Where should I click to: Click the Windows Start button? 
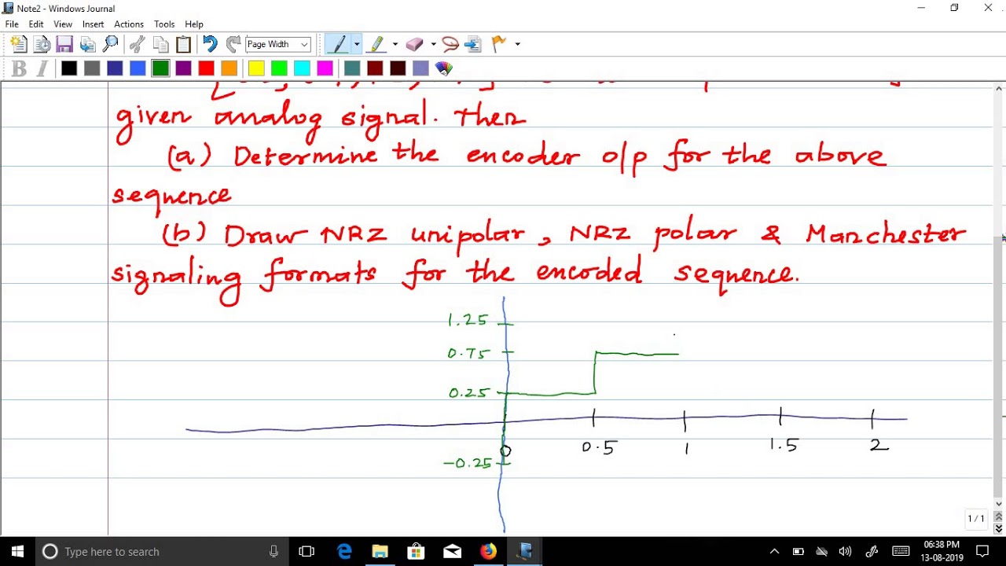[x=17, y=551]
